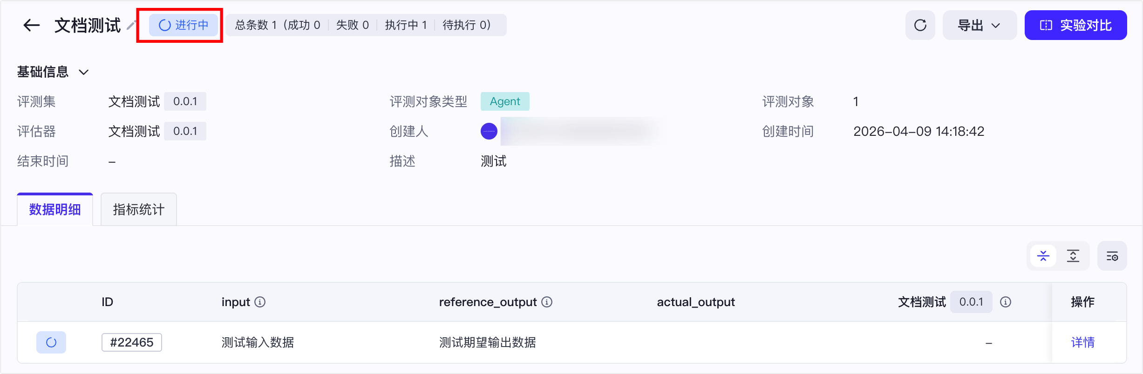
Task: Click the back arrow icon
Action: point(31,25)
